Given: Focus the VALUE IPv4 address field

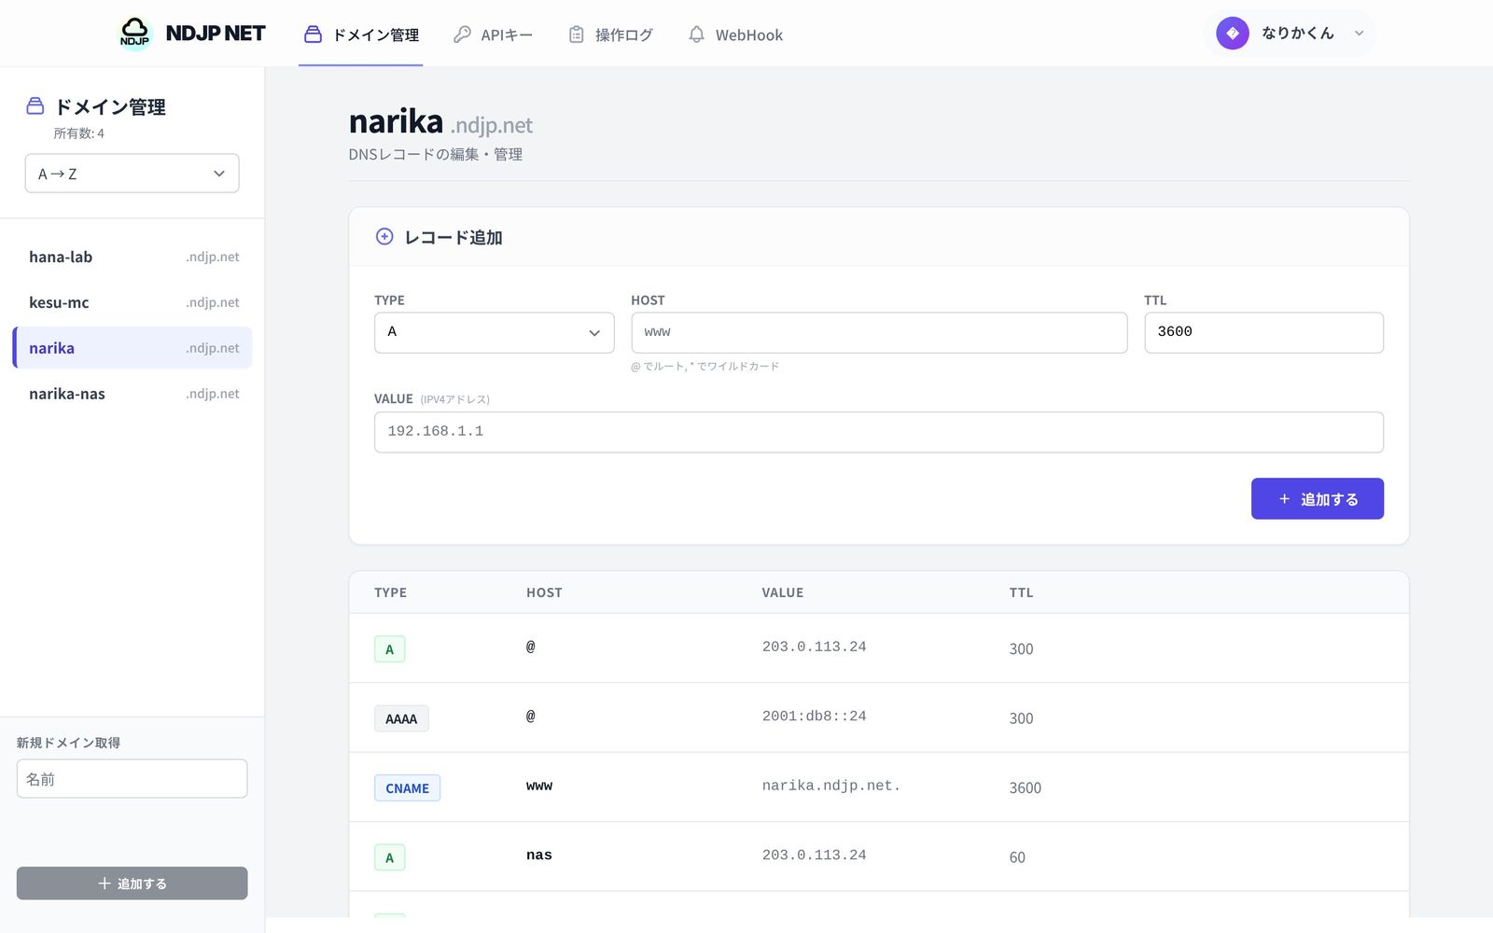Looking at the screenshot, I should pos(879,432).
